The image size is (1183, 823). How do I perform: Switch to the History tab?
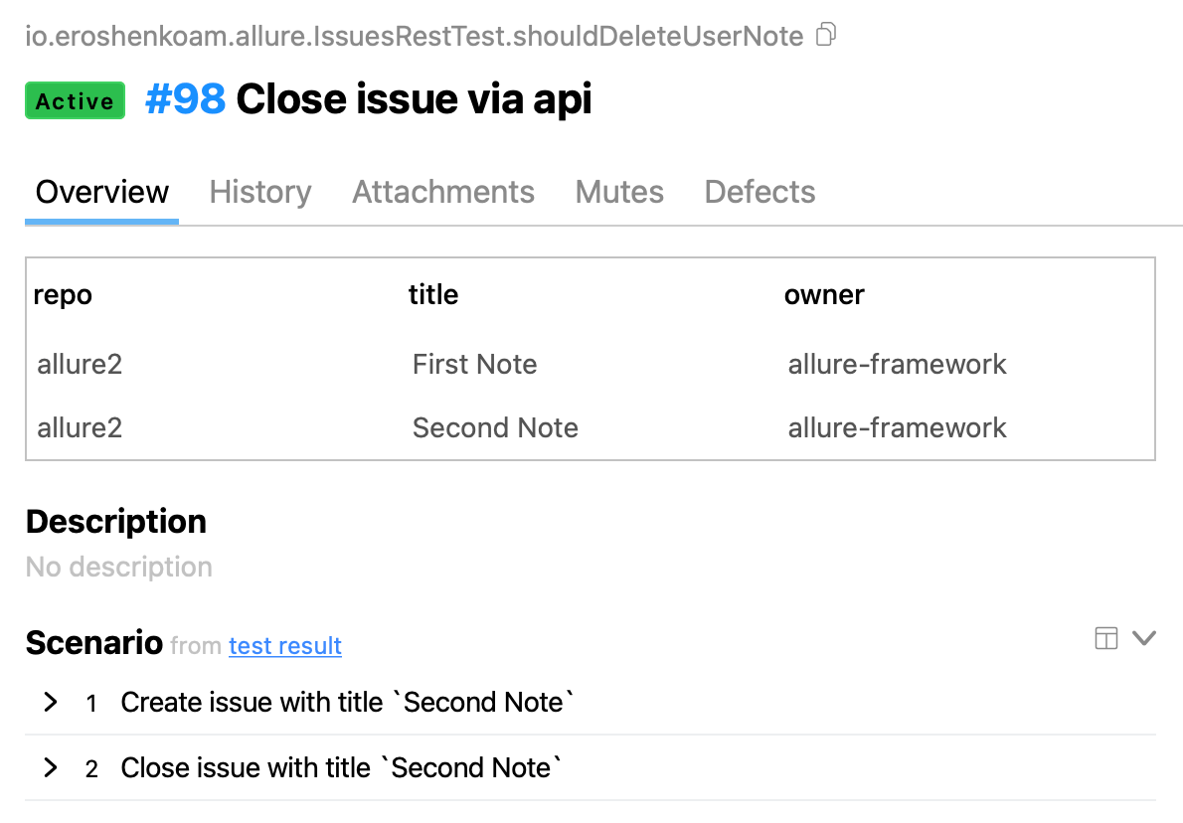tap(259, 192)
